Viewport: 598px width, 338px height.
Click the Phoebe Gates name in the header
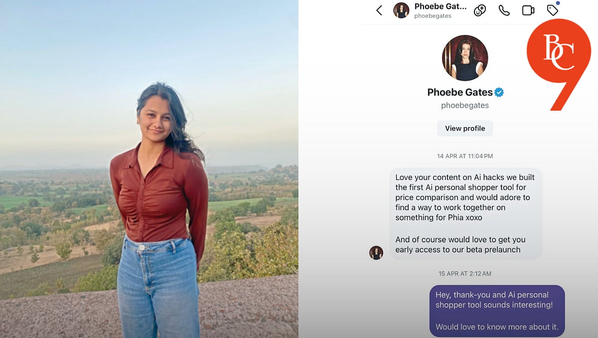click(440, 6)
